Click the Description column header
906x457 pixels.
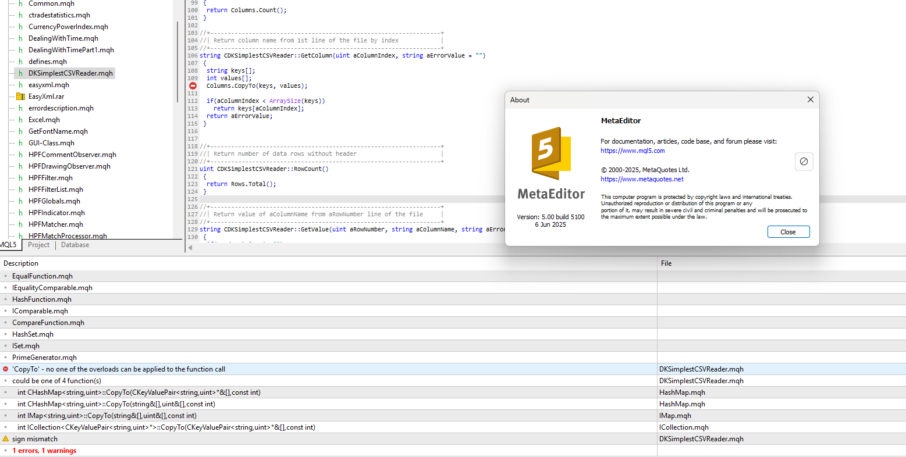tap(21, 263)
